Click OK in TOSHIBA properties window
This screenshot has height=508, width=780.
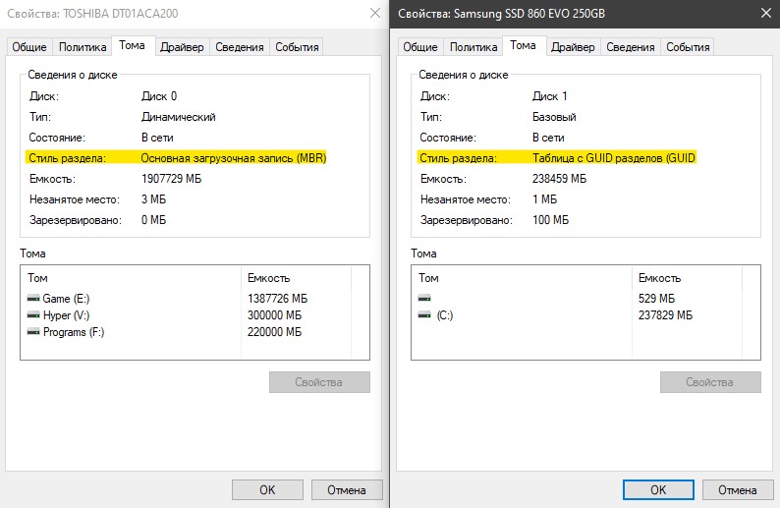click(x=267, y=489)
